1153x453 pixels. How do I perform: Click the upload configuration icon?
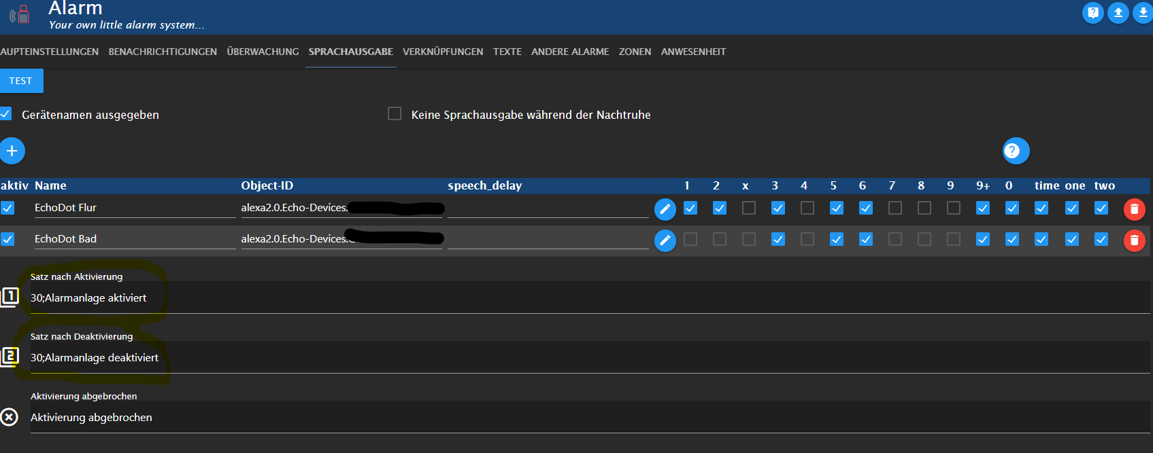1118,12
